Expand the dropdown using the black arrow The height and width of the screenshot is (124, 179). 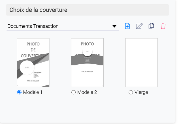tap(114, 26)
